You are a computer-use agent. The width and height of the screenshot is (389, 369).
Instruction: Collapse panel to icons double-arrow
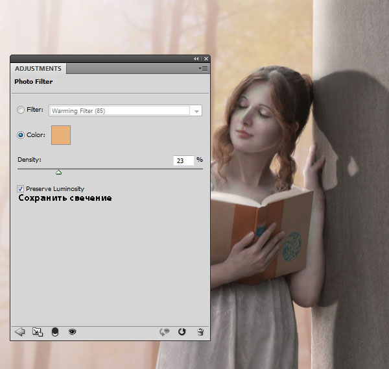tap(196, 59)
